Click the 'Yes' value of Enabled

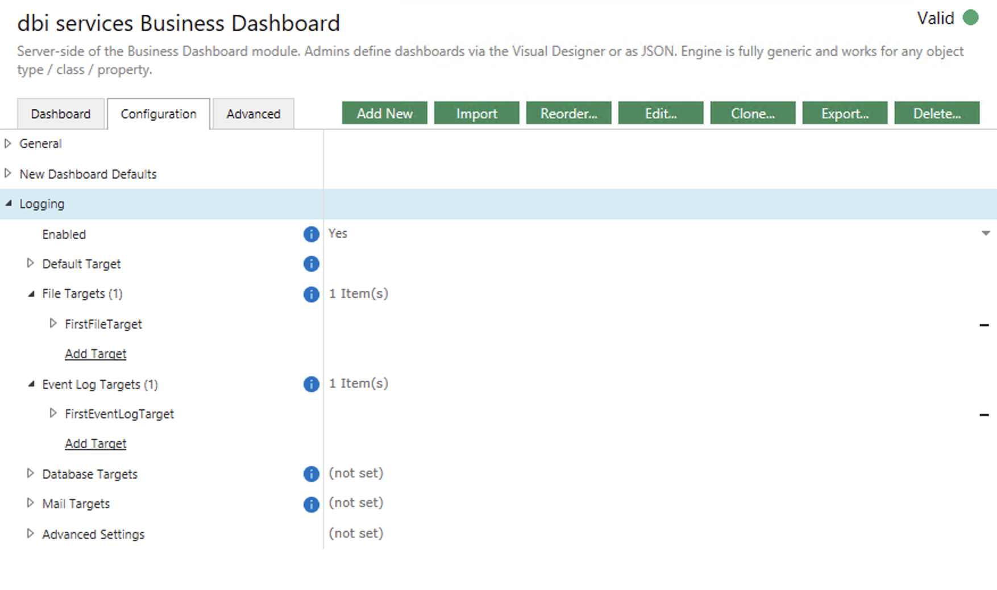click(338, 234)
